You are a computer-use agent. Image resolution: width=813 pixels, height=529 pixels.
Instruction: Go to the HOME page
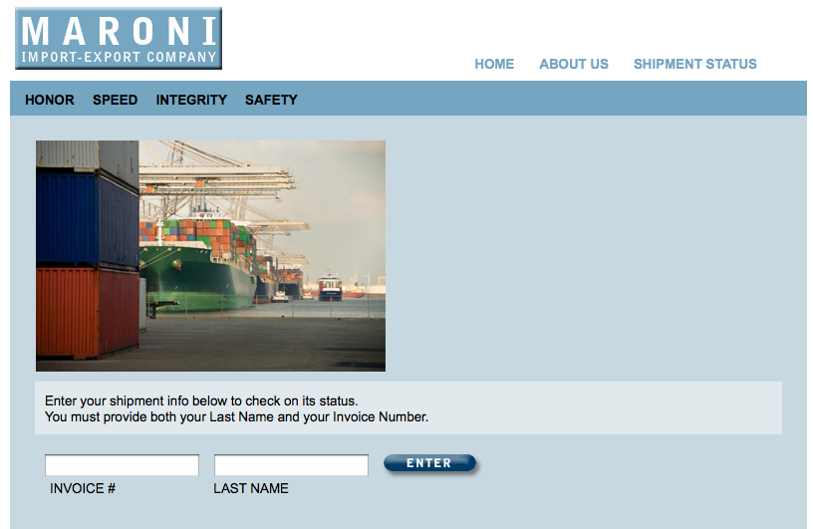point(494,64)
